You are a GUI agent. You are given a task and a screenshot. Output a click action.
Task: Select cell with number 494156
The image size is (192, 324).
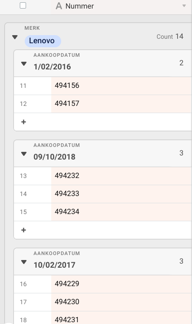121,86
